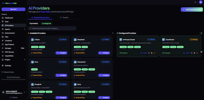Click the Capabilities lightbulb icon
The width and height of the screenshot is (204, 100).
(3, 56)
